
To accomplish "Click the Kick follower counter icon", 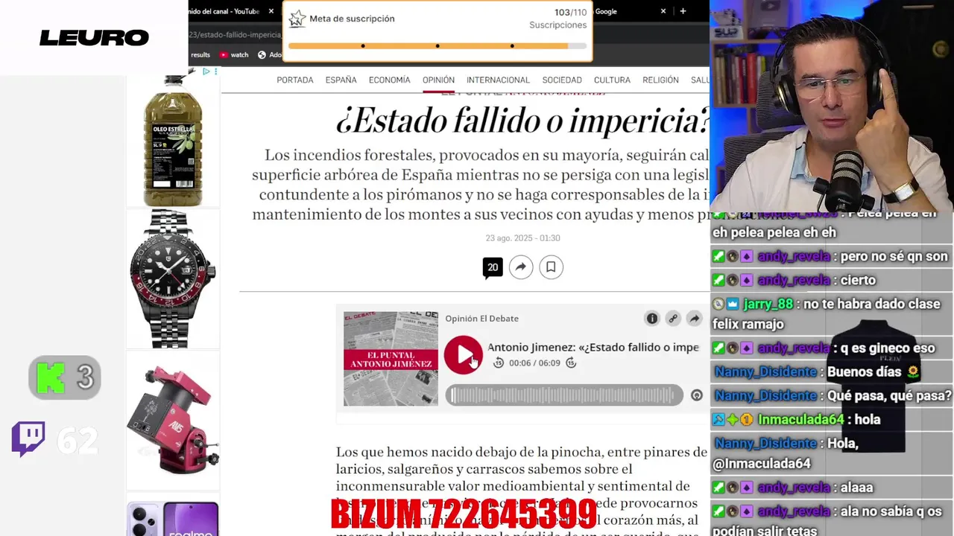I will (x=51, y=377).
